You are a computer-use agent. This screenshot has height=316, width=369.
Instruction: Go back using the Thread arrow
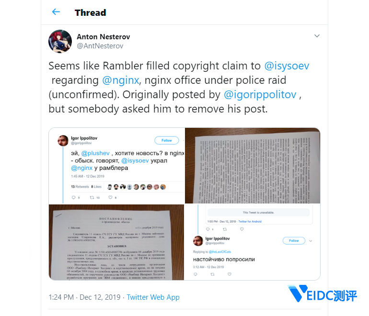56,12
